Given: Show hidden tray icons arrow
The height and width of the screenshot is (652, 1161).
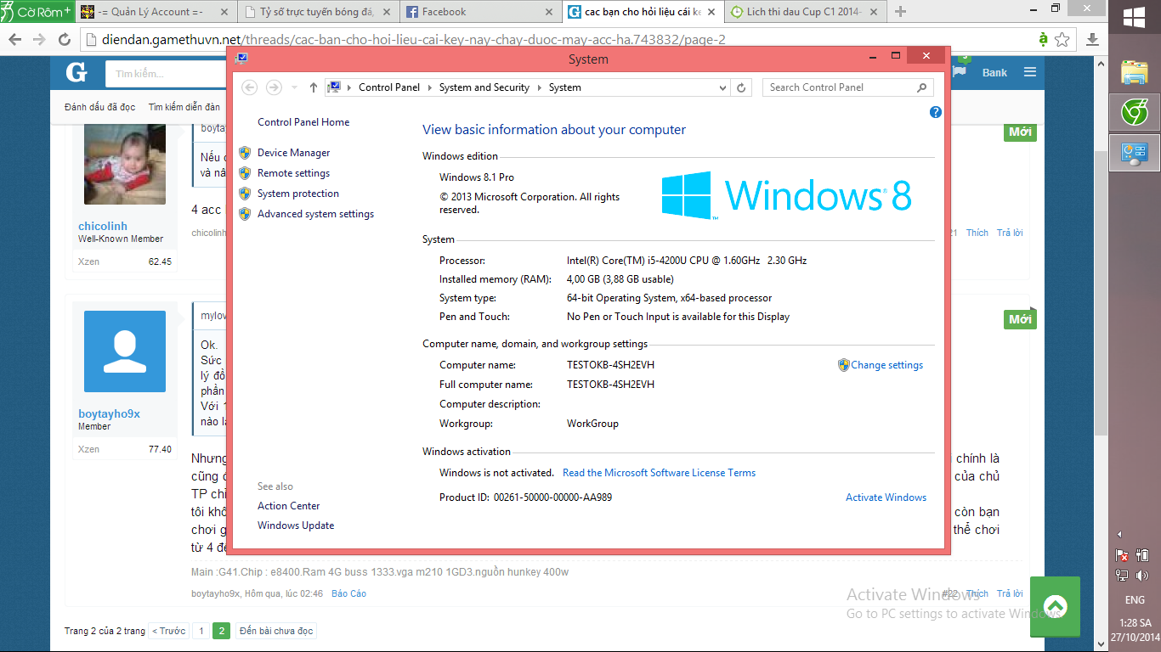Looking at the screenshot, I should point(1119,535).
